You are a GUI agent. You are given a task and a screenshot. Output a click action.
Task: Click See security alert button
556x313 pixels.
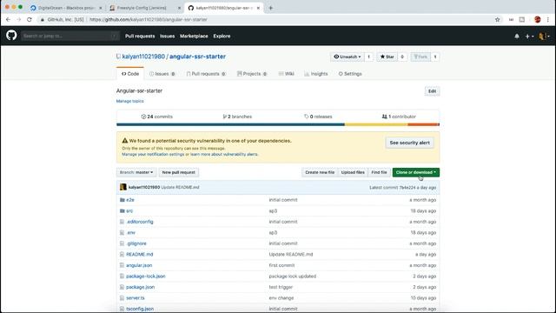tap(409, 143)
